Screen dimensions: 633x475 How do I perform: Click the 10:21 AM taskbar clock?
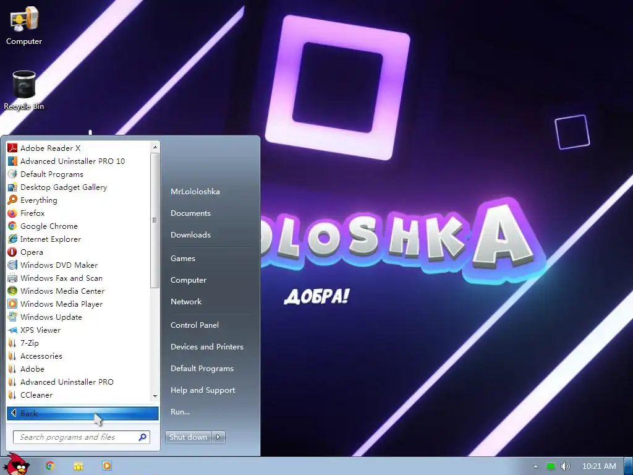599,466
